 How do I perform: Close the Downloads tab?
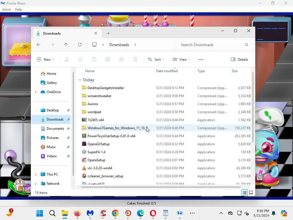coord(96,33)
